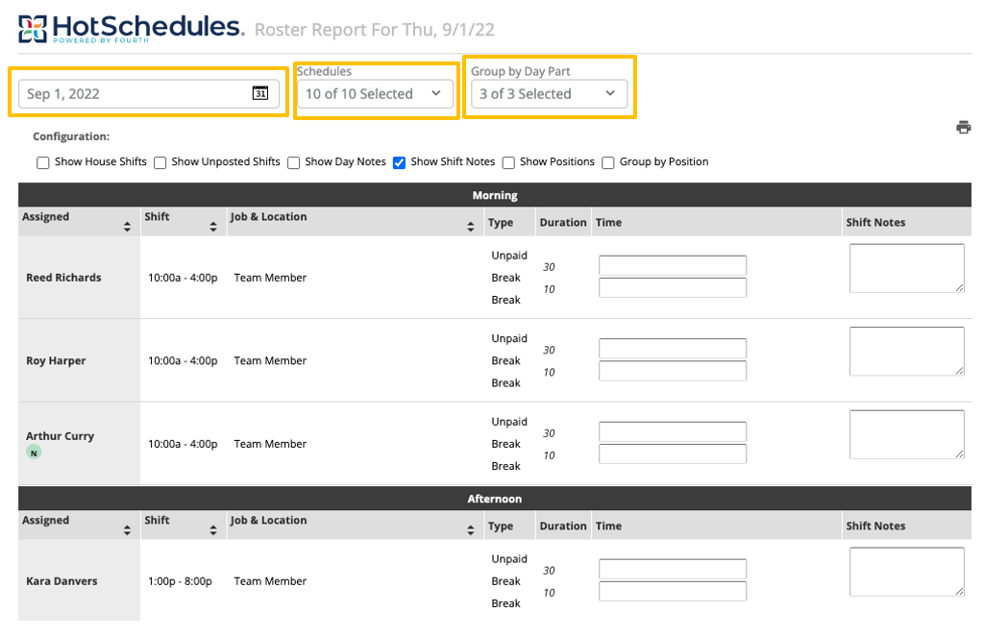
Task: Click Arthur Curry unpaid break time field
Action: (673, 431)
